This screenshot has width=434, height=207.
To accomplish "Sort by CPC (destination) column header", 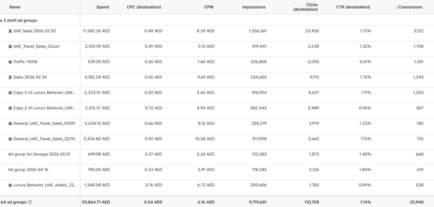I will pyautogui.click(x=144, y=7).
